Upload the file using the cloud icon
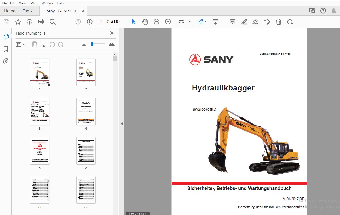Screen dimensions: 340x215 pos(30,22)
